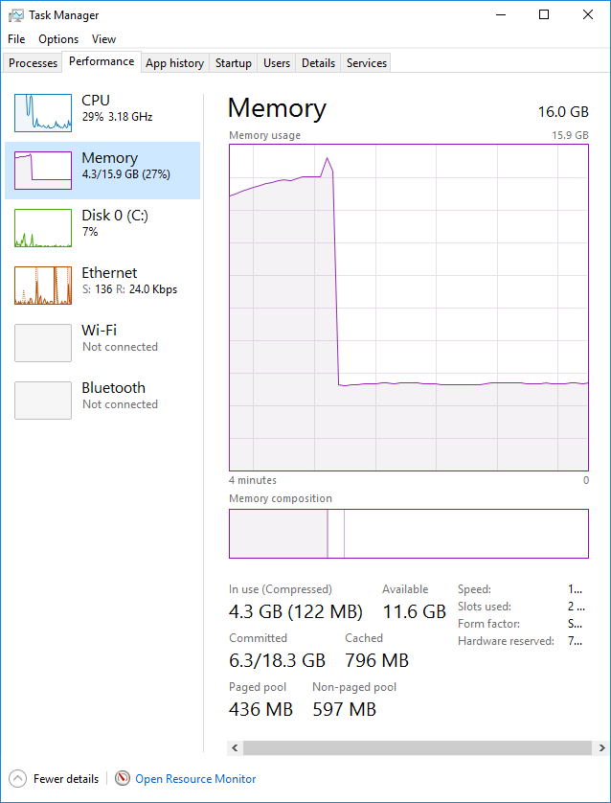Image resolution: width=611 pixels, height=803 pixels.
Task: Open the Options menu
Action: coord(58,39)
